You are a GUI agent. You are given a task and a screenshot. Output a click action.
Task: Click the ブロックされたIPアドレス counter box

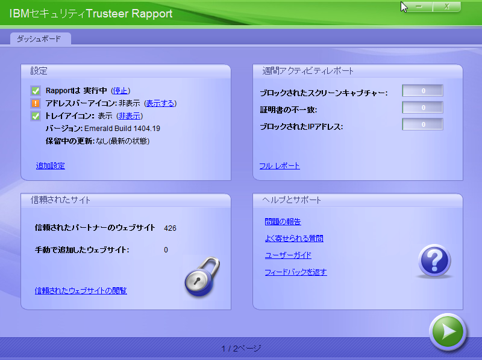pyautogui.click(x=423, y=124)
